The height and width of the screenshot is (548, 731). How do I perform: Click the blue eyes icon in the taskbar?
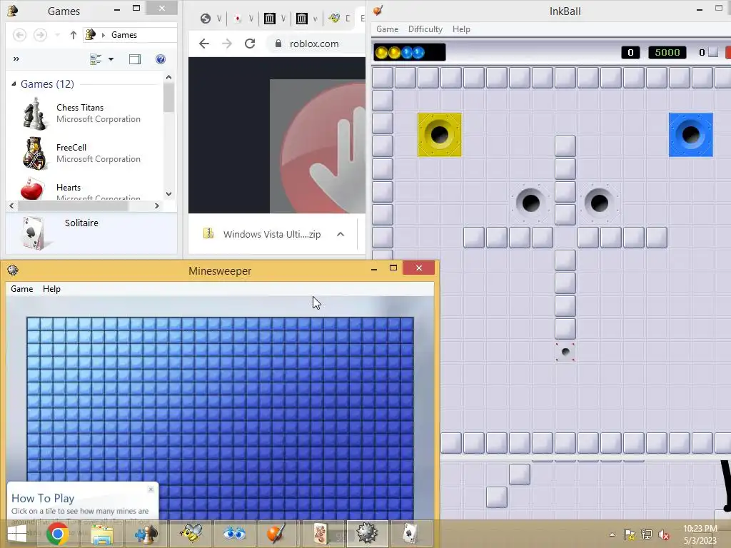234,534
